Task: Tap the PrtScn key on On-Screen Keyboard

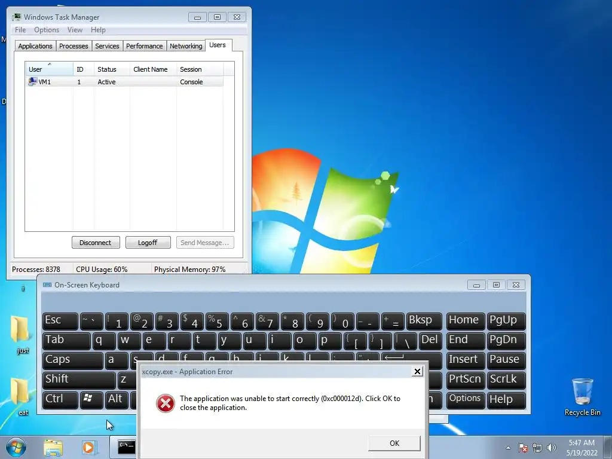Action: coord(466,380)
